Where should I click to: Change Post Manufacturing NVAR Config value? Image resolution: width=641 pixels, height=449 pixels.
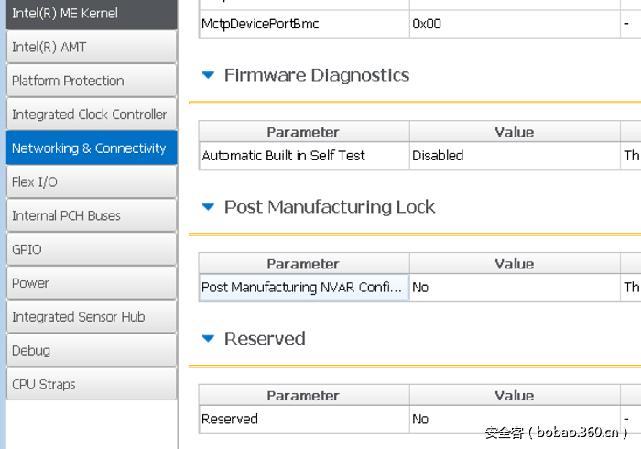pos(513,288)
